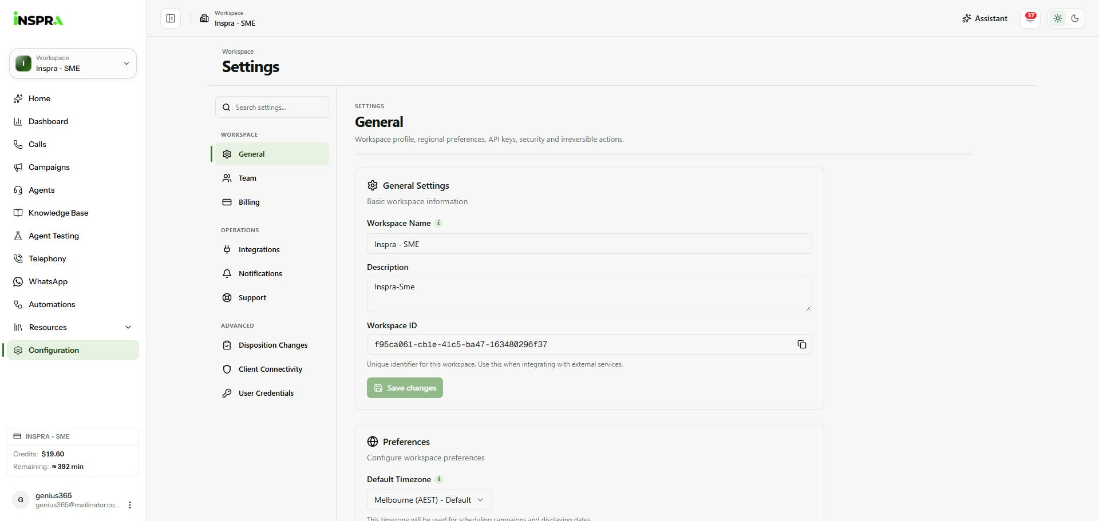Click the genius365 user avatar
The width and height of the screenshot is (1099, 521).
click(21, 500)
